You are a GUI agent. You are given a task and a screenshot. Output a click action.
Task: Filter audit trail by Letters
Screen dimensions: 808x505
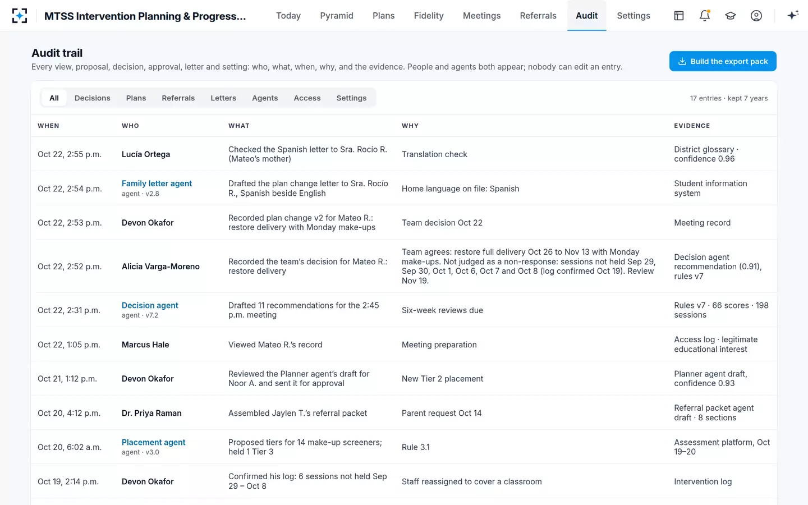(223, 98)
